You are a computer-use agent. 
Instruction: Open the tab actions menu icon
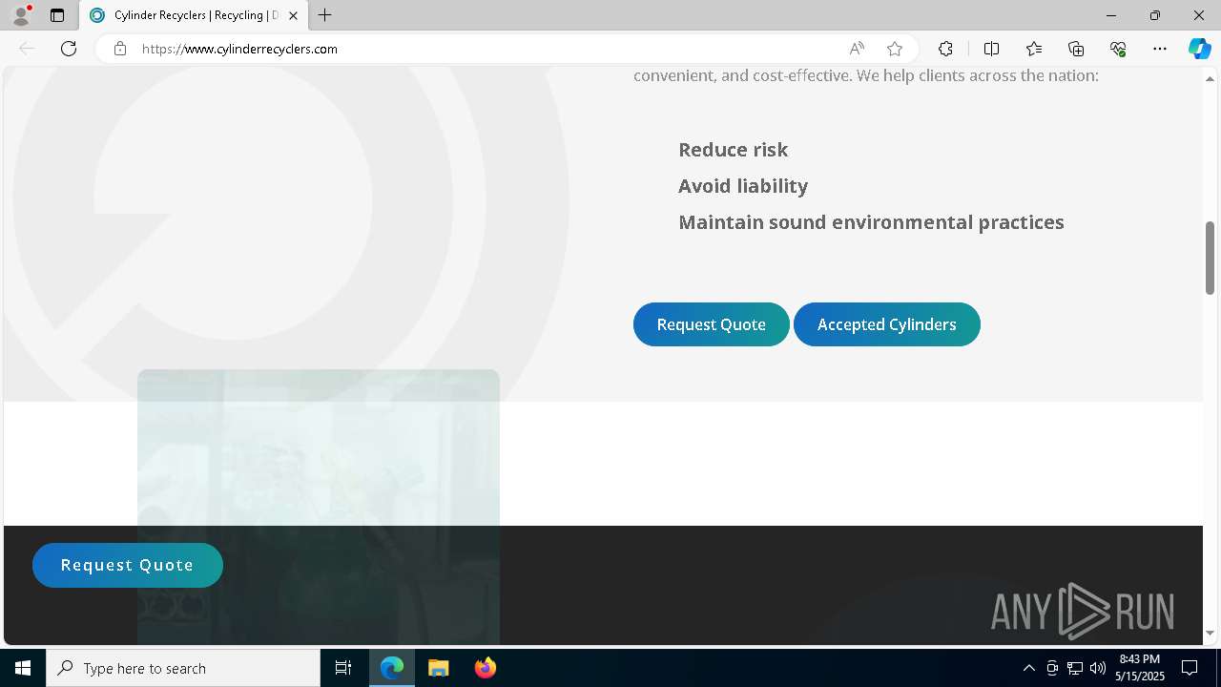[x=57, y=15]
